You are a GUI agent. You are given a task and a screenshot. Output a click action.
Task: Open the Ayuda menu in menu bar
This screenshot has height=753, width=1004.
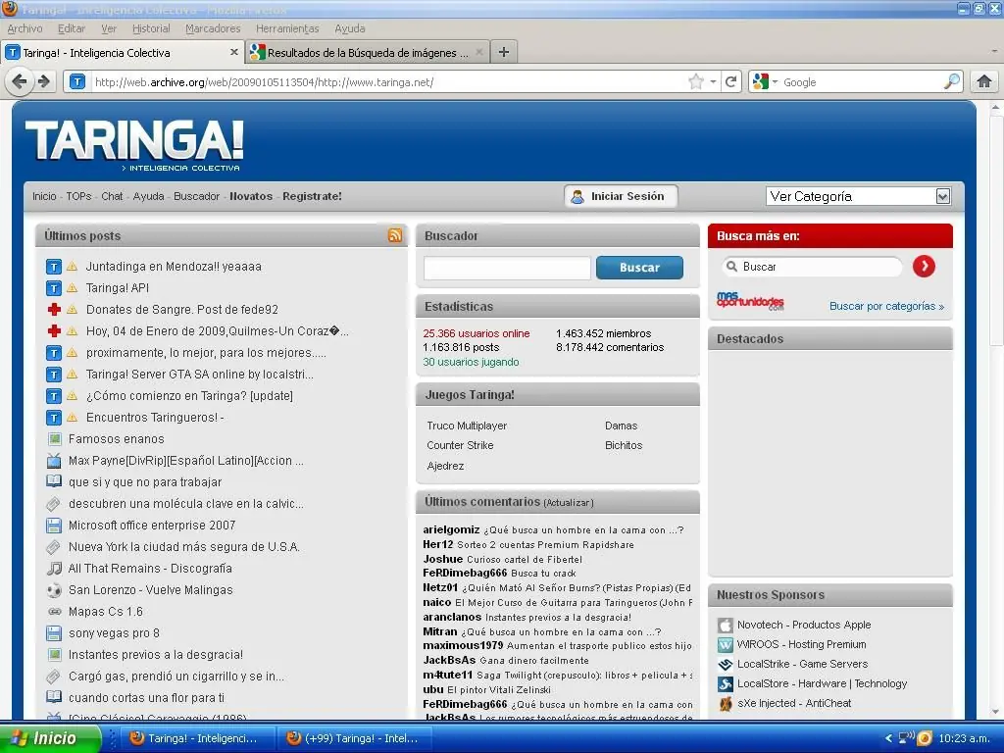350,28
